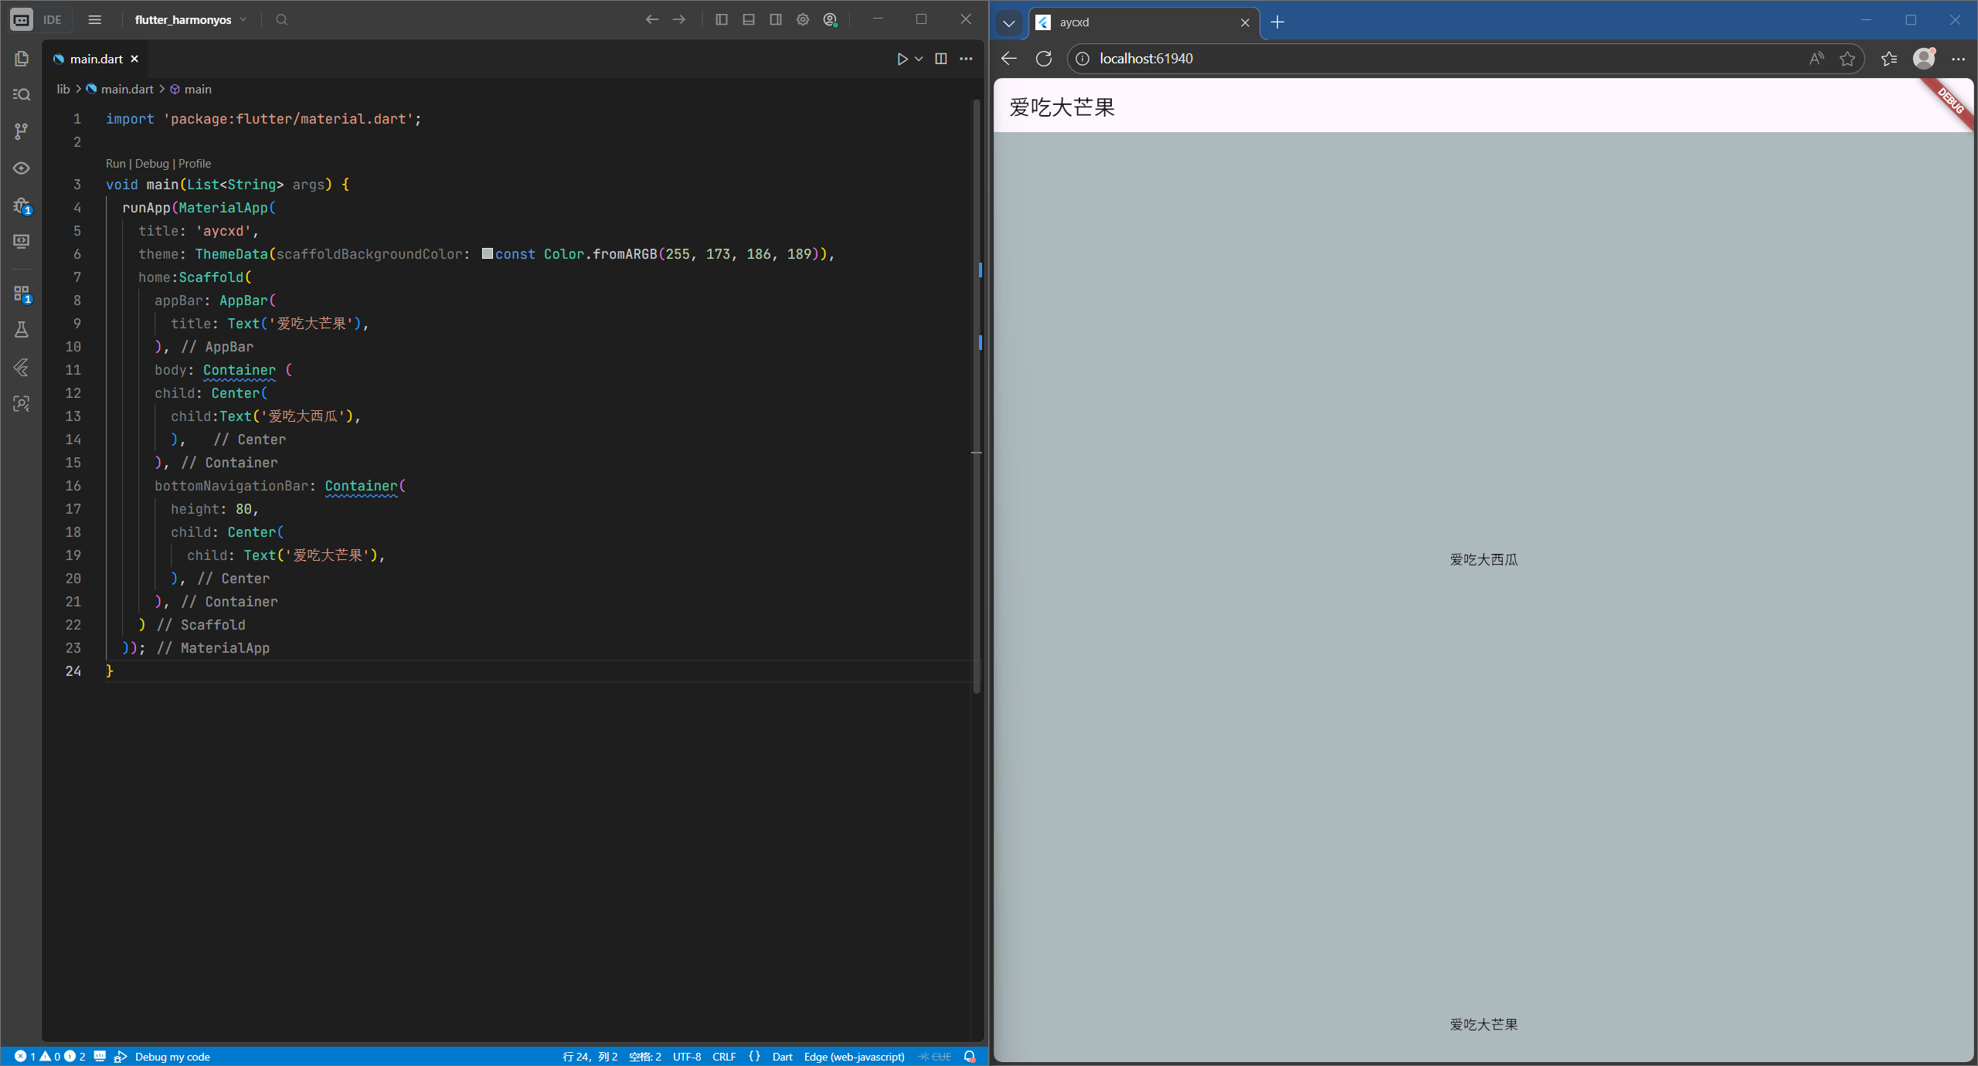Image resolution: width=1978 pixels, height=1066 pixels.
Task: Click the color swatch before Color.fromARGB
Action: [488, 253]
